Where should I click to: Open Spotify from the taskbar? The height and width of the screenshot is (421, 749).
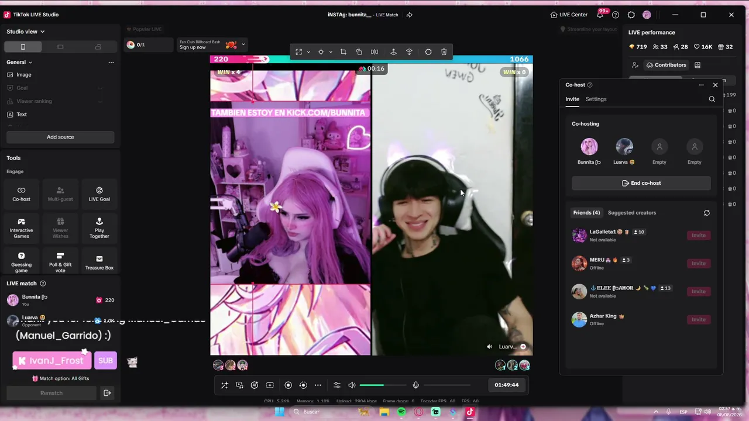[401, 412]
